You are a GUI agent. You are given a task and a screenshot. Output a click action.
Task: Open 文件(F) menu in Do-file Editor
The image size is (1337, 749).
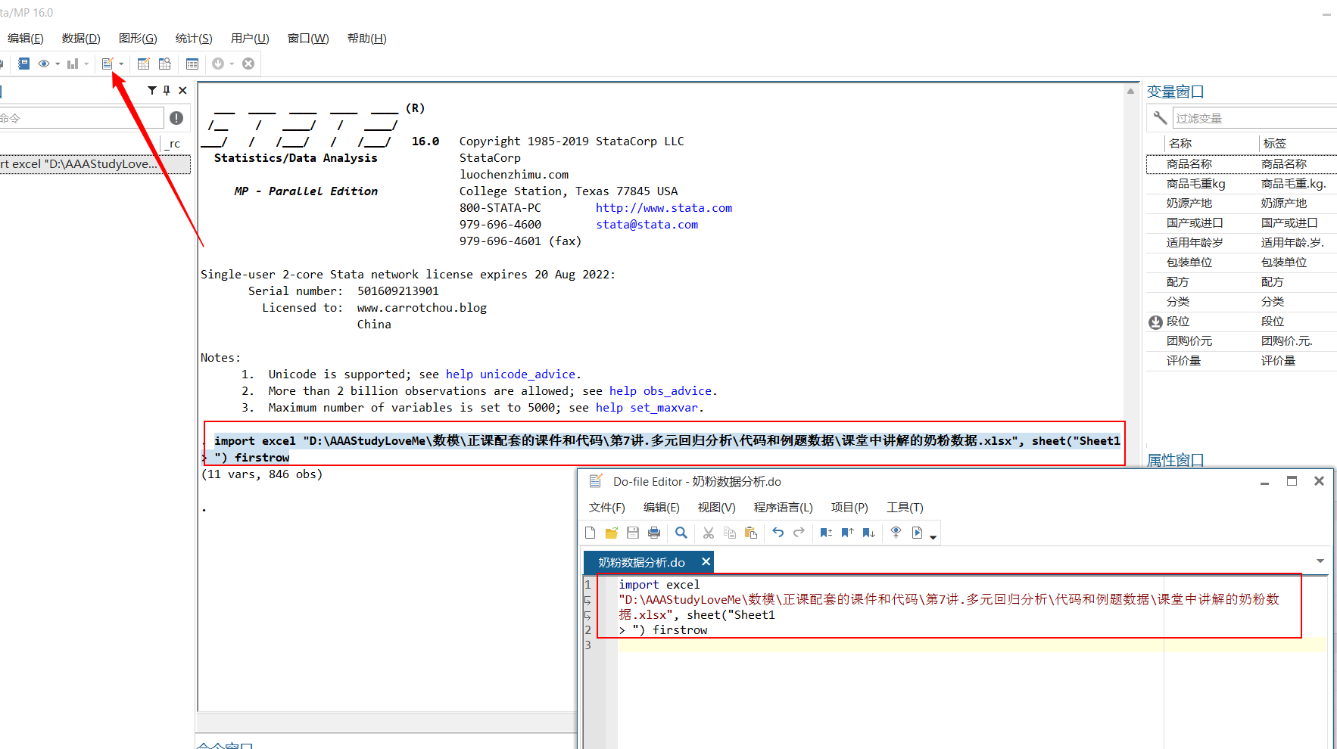point(607,508)
